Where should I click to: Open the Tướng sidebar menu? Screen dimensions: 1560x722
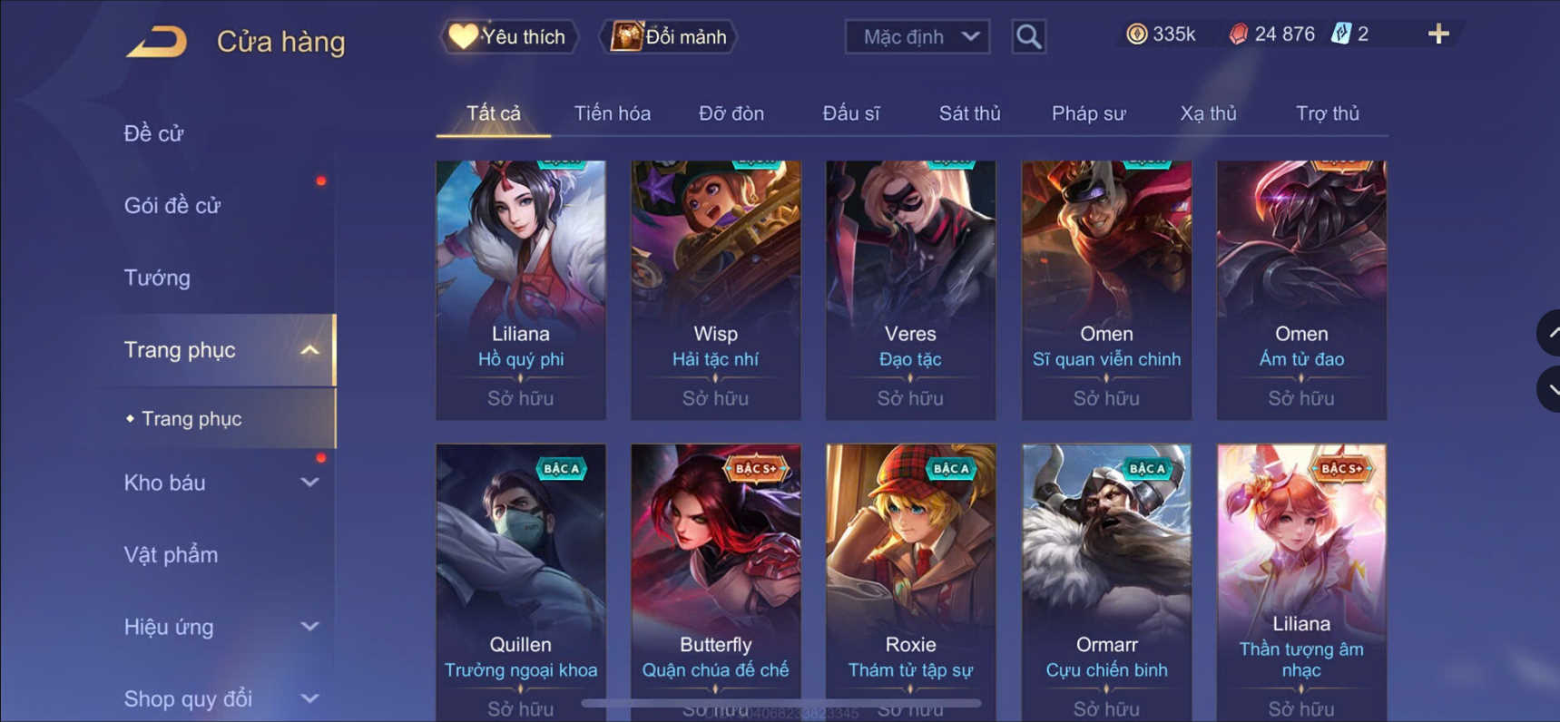click(x=157, y=278)
